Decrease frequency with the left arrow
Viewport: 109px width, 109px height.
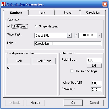tap(76, 35)
